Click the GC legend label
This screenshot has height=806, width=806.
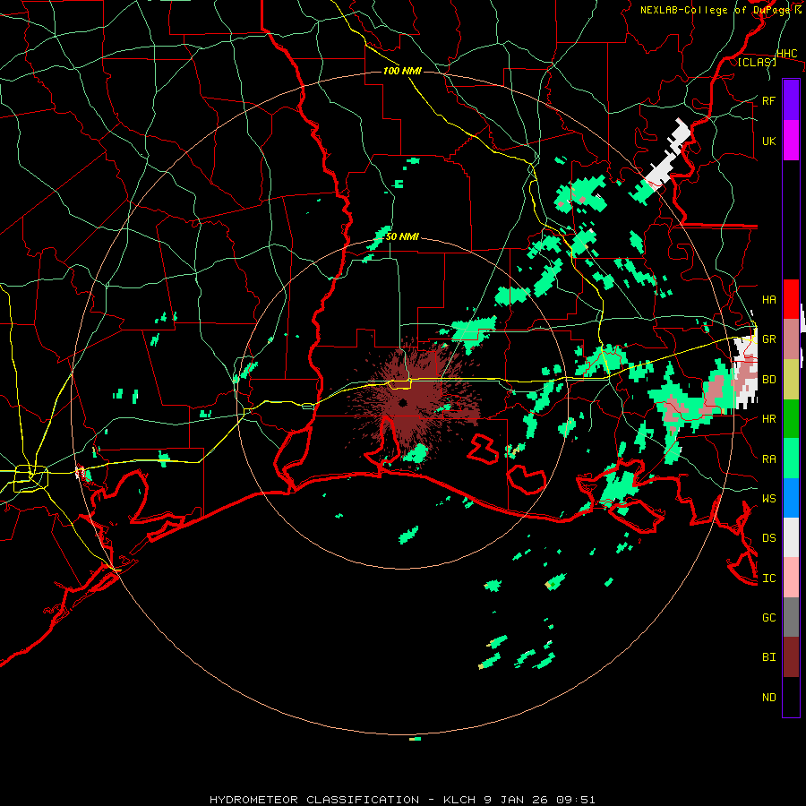[x=768, y=618]
